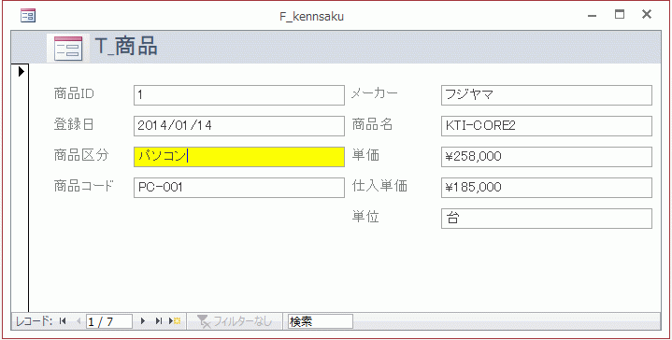Select record using the record selector arrow
672x340 pixels.
click(21, 72)
